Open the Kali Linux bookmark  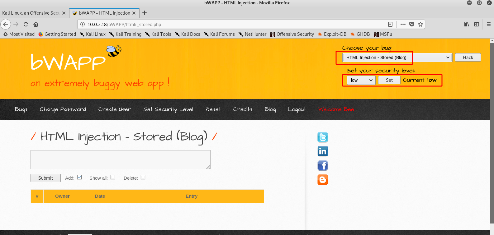(x=93, y=34)
